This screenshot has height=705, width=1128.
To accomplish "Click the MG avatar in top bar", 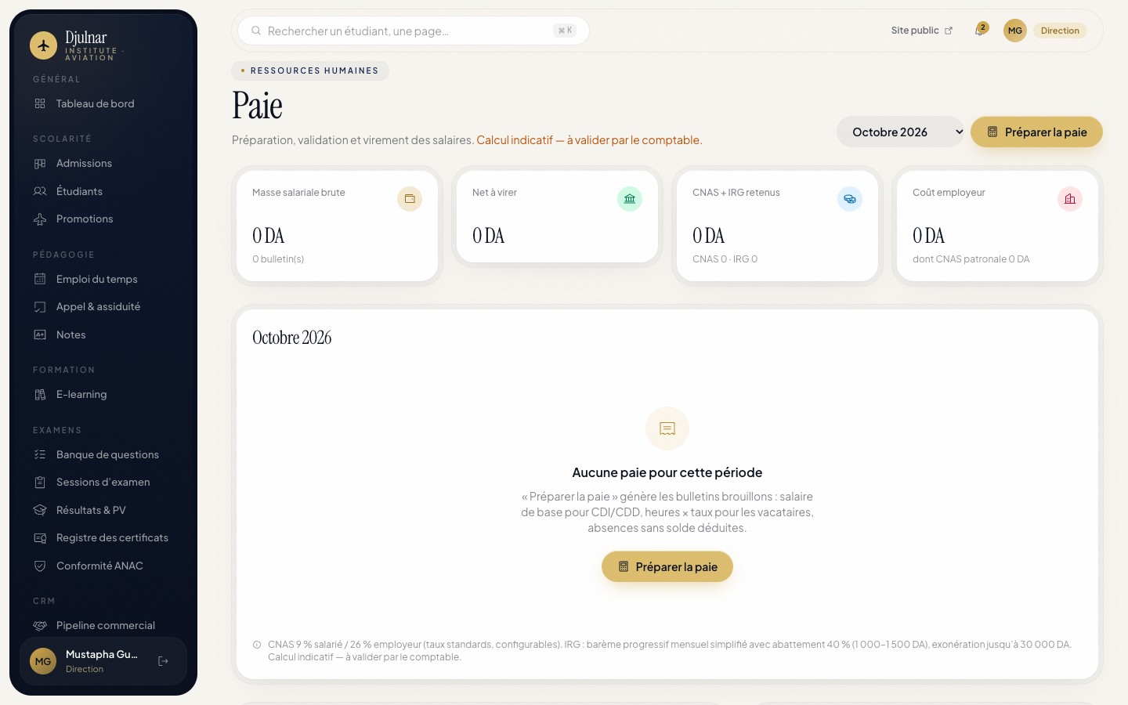I will tap(1015, 31).
